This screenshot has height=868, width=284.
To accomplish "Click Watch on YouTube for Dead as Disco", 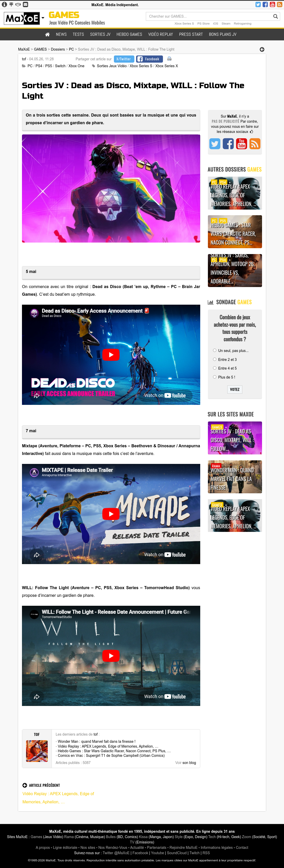I will click(165, 396).
